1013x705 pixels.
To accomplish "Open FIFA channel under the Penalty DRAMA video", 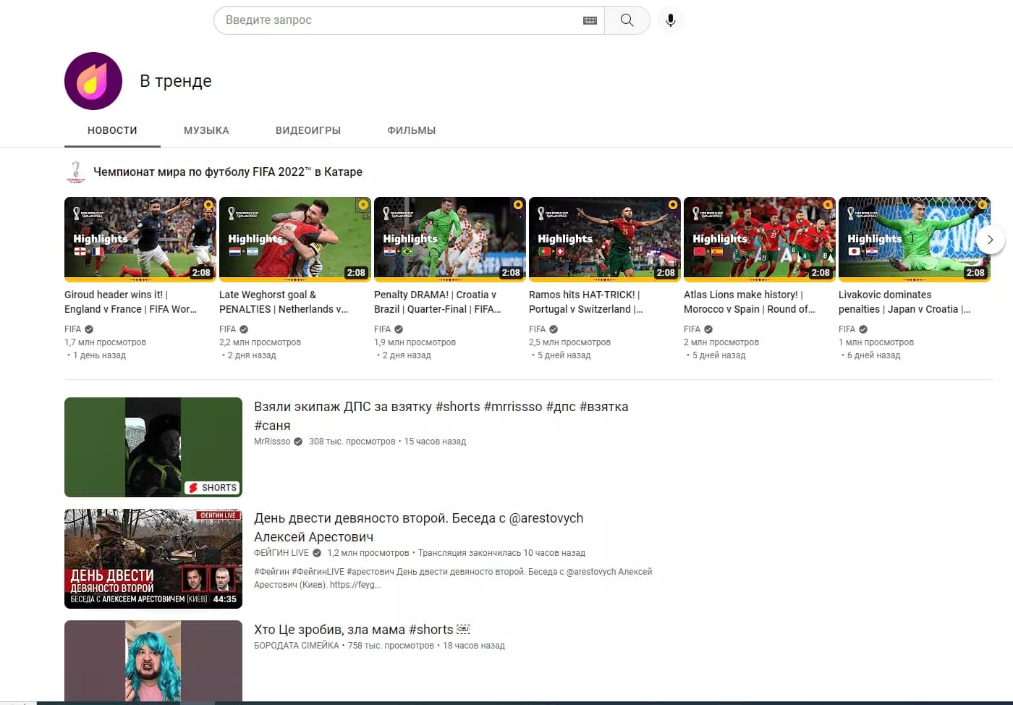I will click(x=383, y=329).
